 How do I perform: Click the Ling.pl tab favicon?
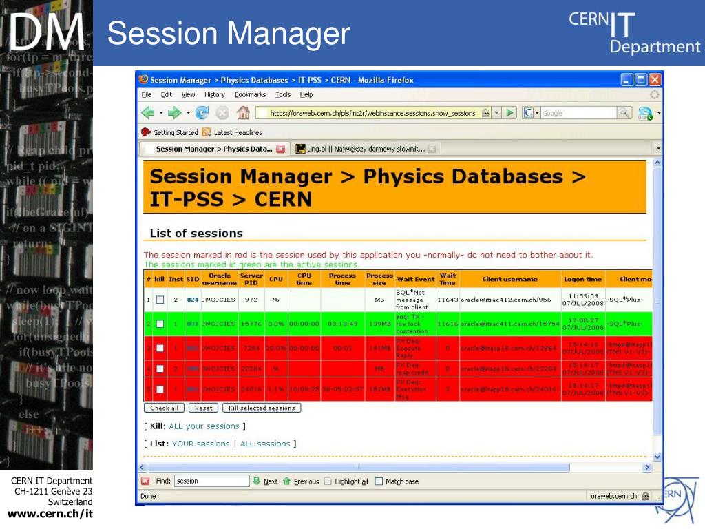tap(300, 149)
